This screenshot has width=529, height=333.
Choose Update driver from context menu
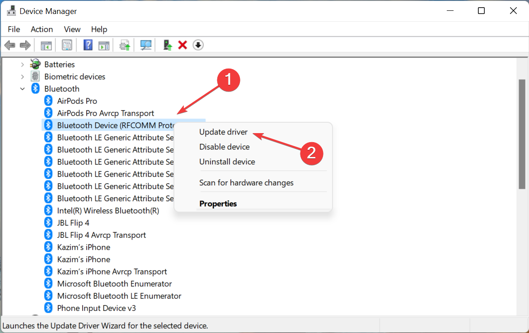pos(223,132)
